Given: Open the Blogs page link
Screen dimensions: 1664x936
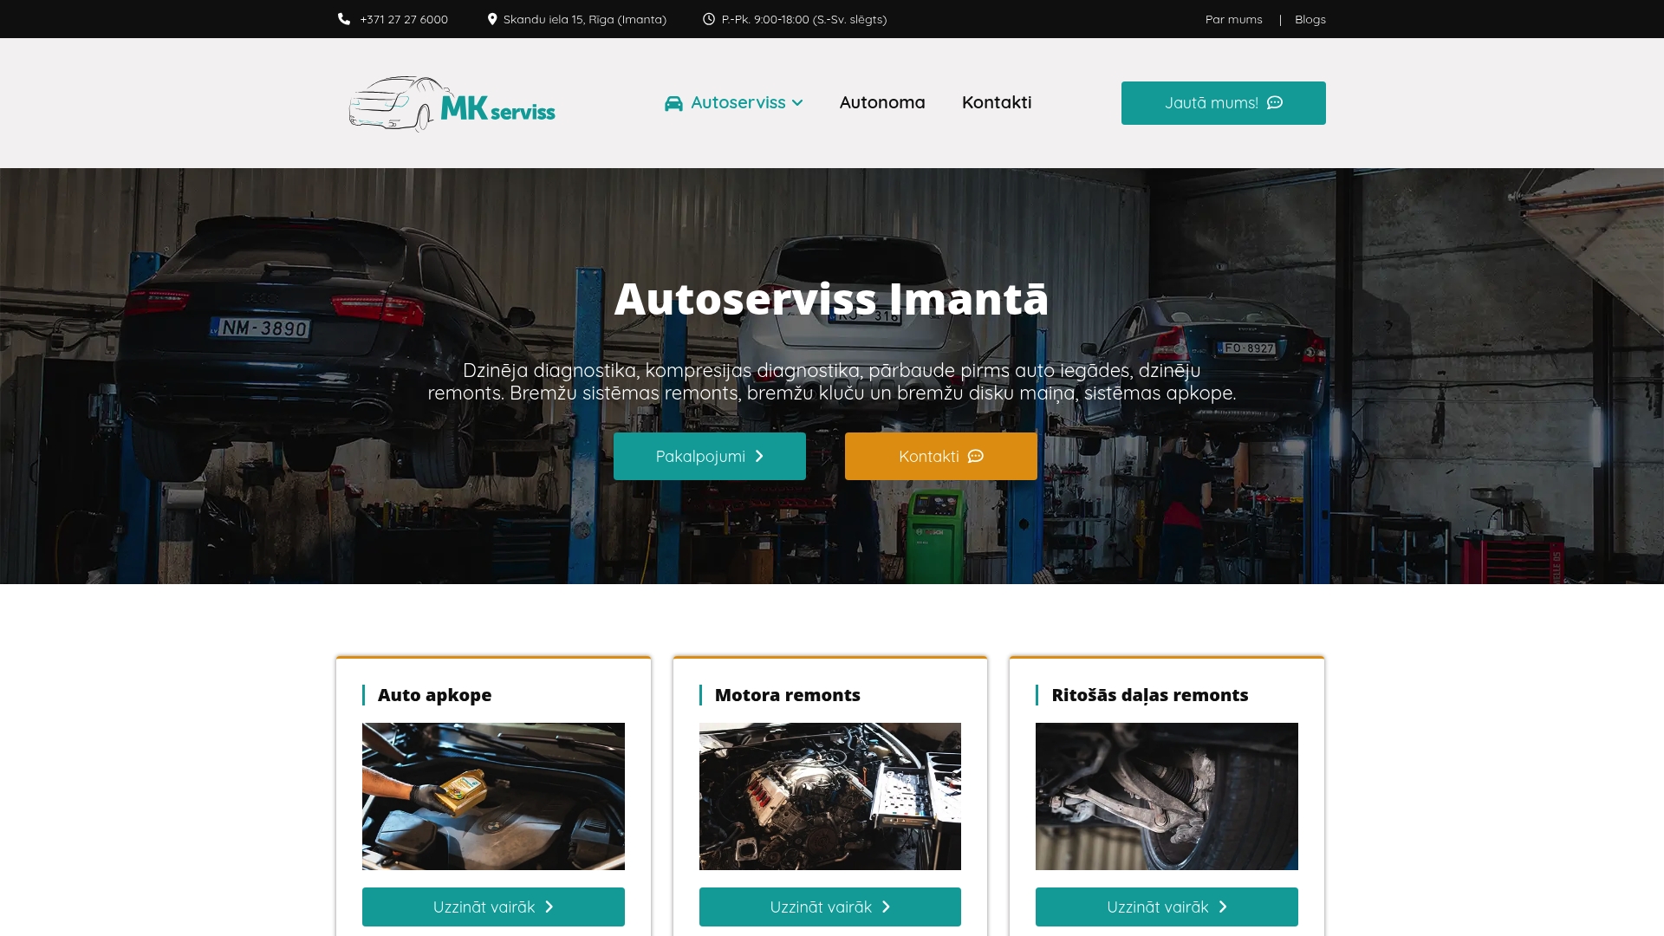Looking at the screenshot, I should pos(1310,18).
